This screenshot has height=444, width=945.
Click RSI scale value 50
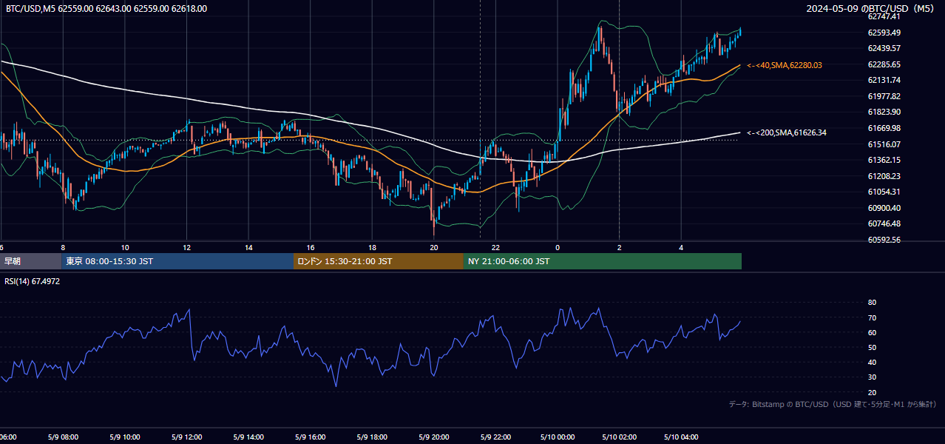coord(872,347)
